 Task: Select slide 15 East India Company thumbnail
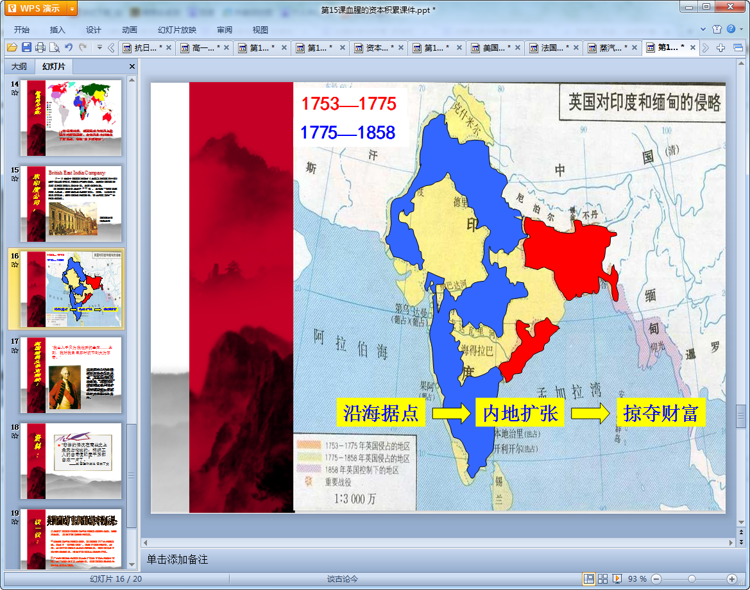click(71, 204)
